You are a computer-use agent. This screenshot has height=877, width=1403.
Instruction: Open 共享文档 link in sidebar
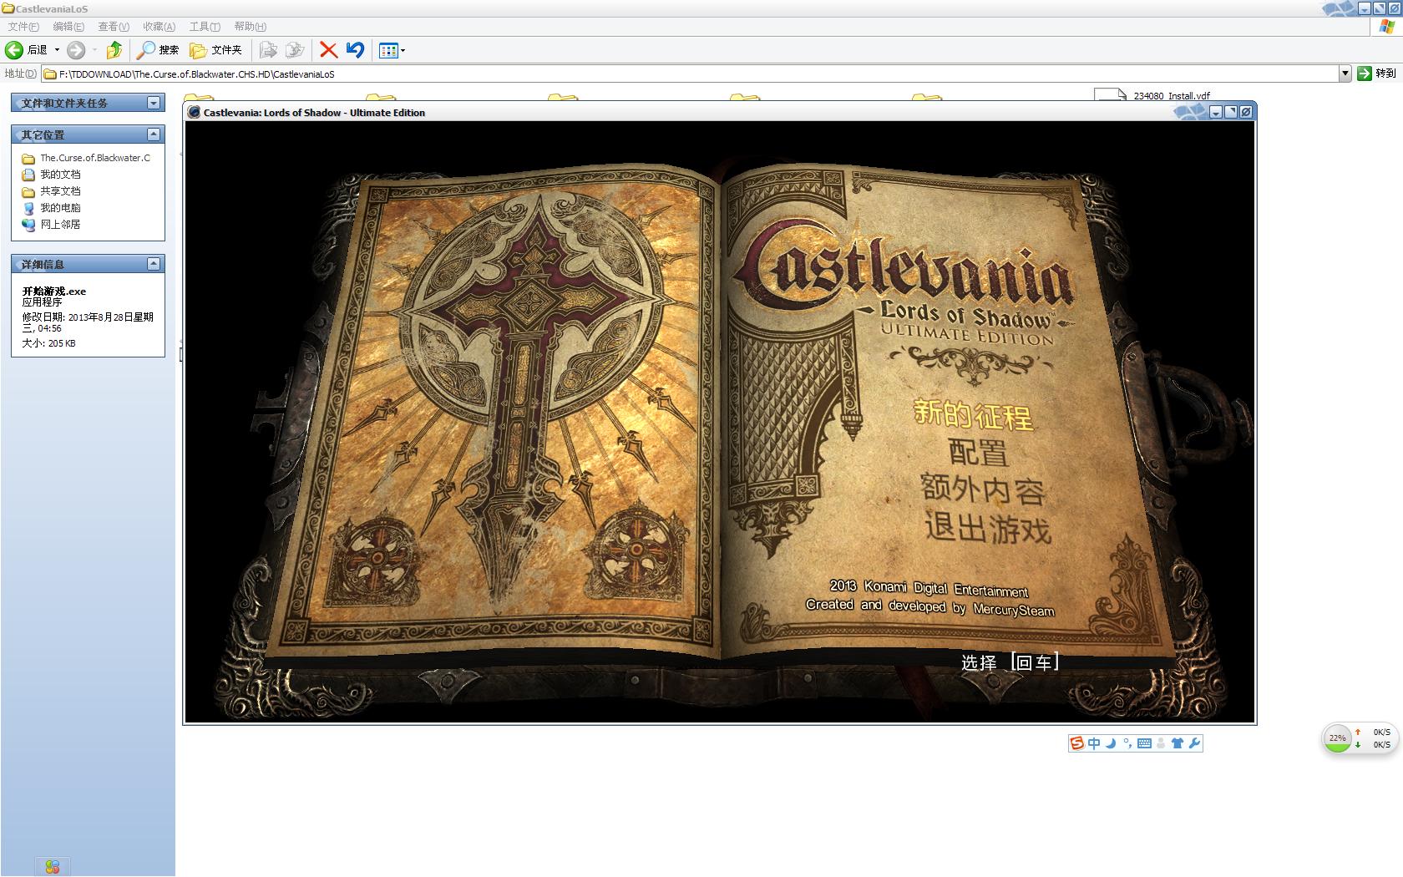52,191
